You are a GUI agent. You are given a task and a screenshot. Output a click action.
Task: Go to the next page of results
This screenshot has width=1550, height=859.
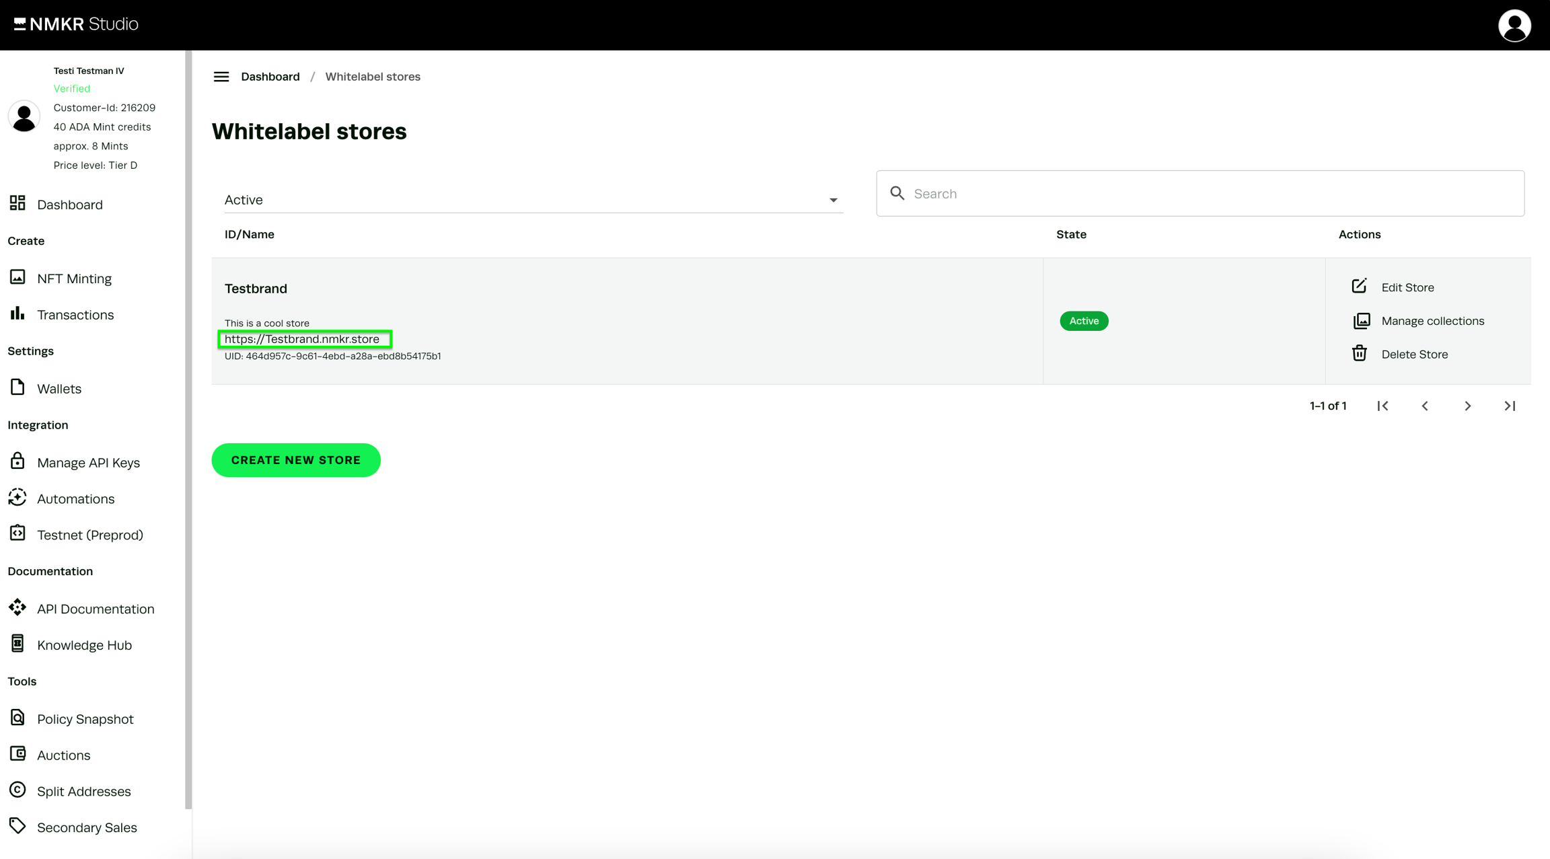[x=1467, y=406]
